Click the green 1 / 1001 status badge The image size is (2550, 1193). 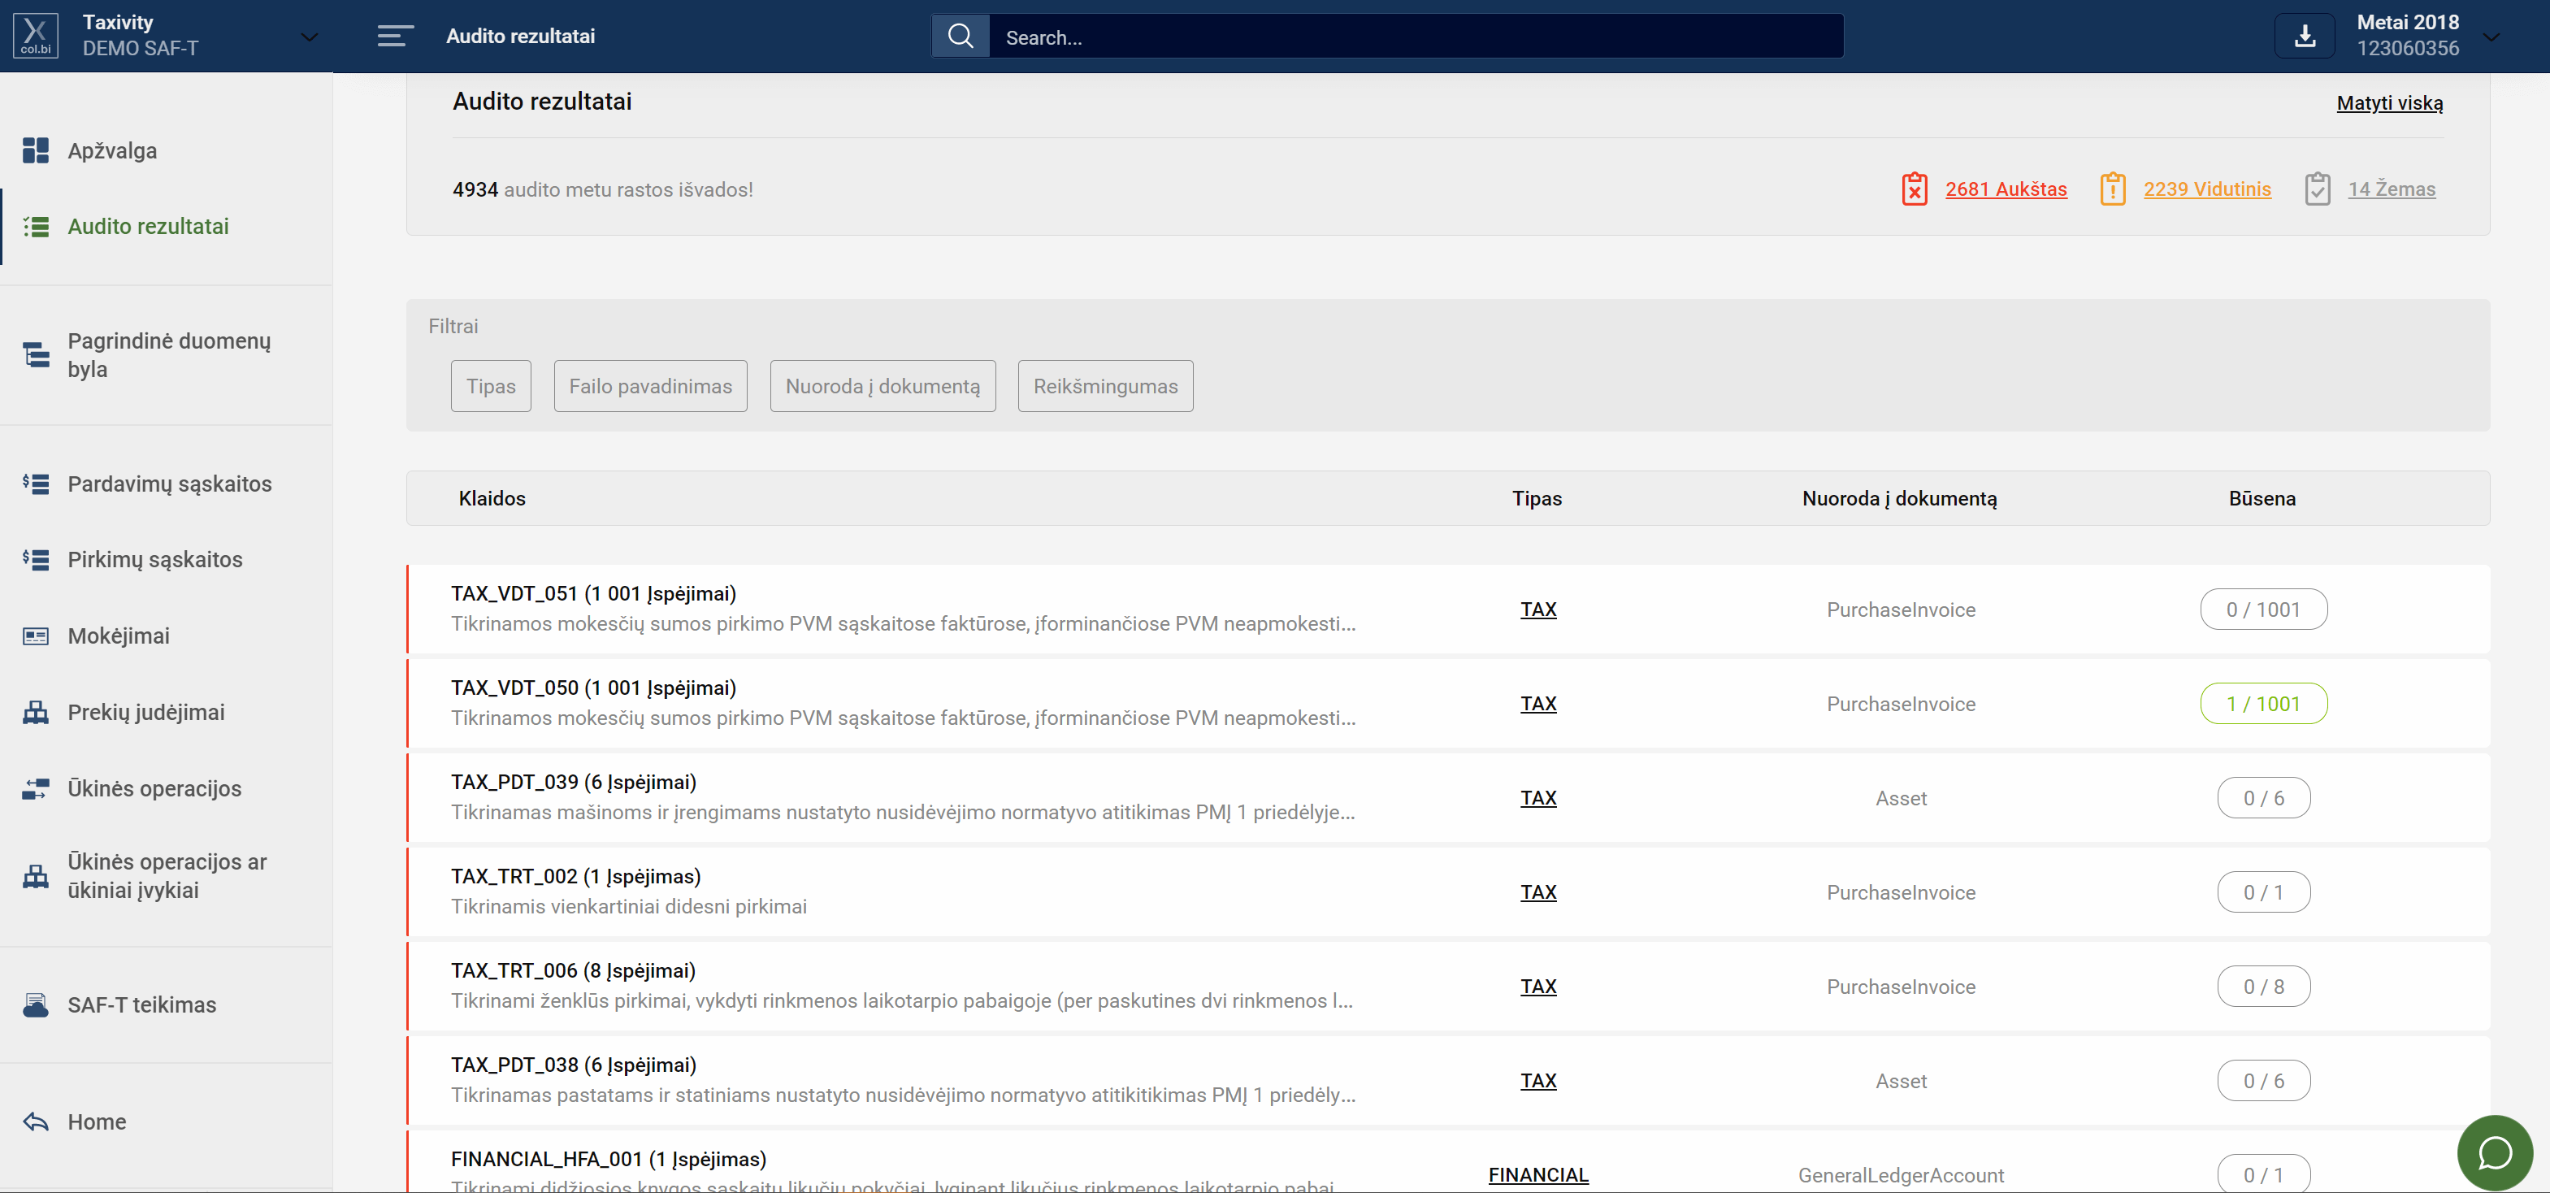[x=2263, y=704]
